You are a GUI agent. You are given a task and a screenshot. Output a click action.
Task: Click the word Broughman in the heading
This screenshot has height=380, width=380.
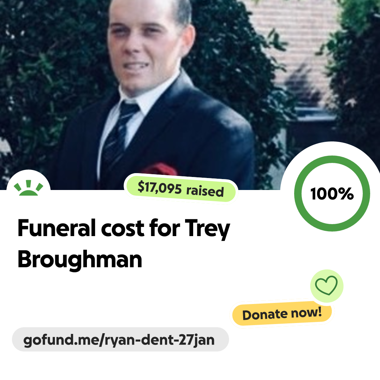80,260
